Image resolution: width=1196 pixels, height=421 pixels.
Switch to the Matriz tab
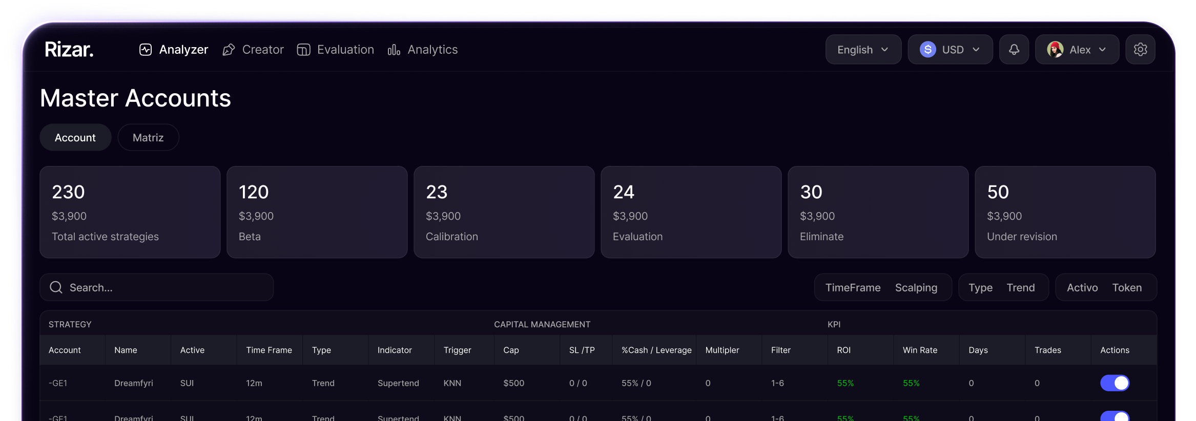(x=148, y=137)
